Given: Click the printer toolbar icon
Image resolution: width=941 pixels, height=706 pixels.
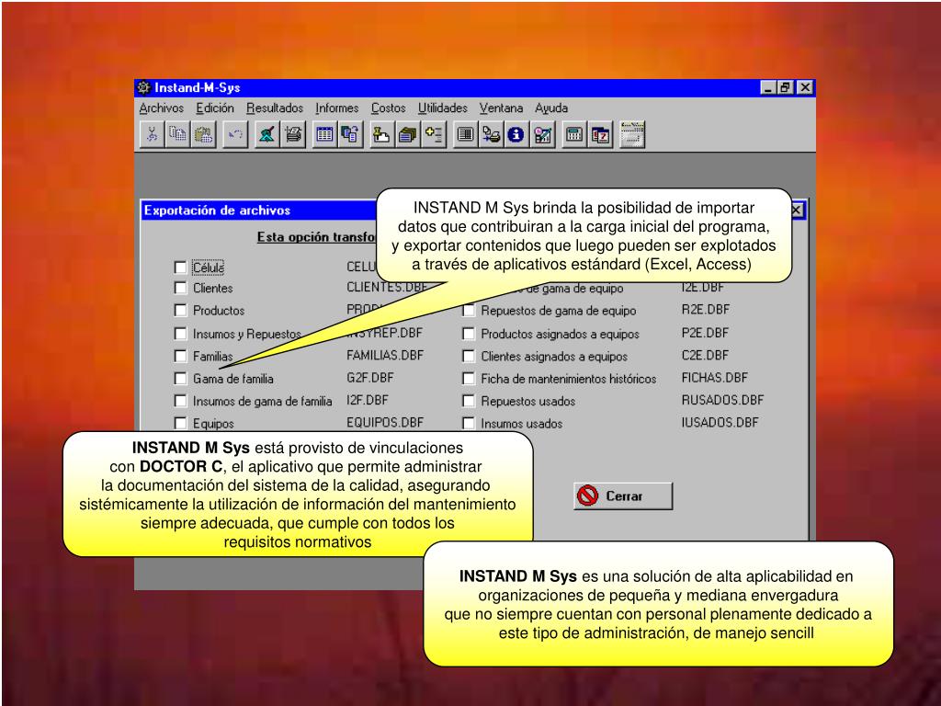Looking at the screenshot, I should coord(293,134).
